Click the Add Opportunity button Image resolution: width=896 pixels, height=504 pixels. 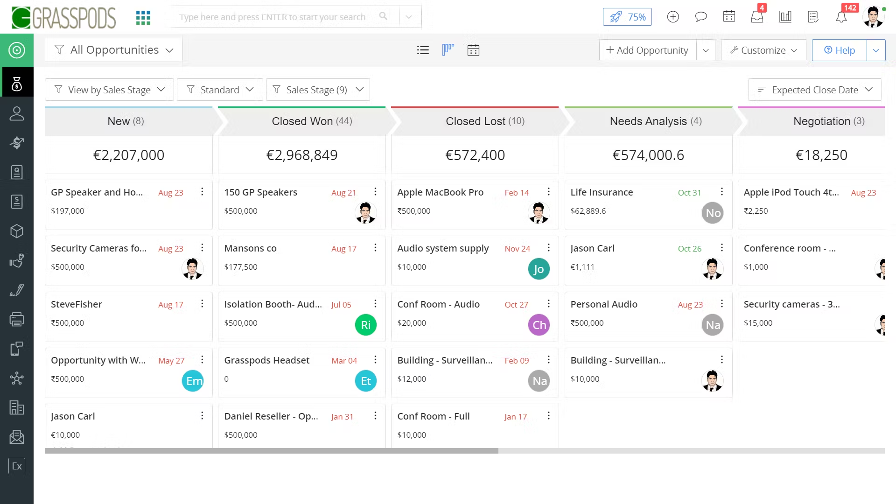click(647, 50)
